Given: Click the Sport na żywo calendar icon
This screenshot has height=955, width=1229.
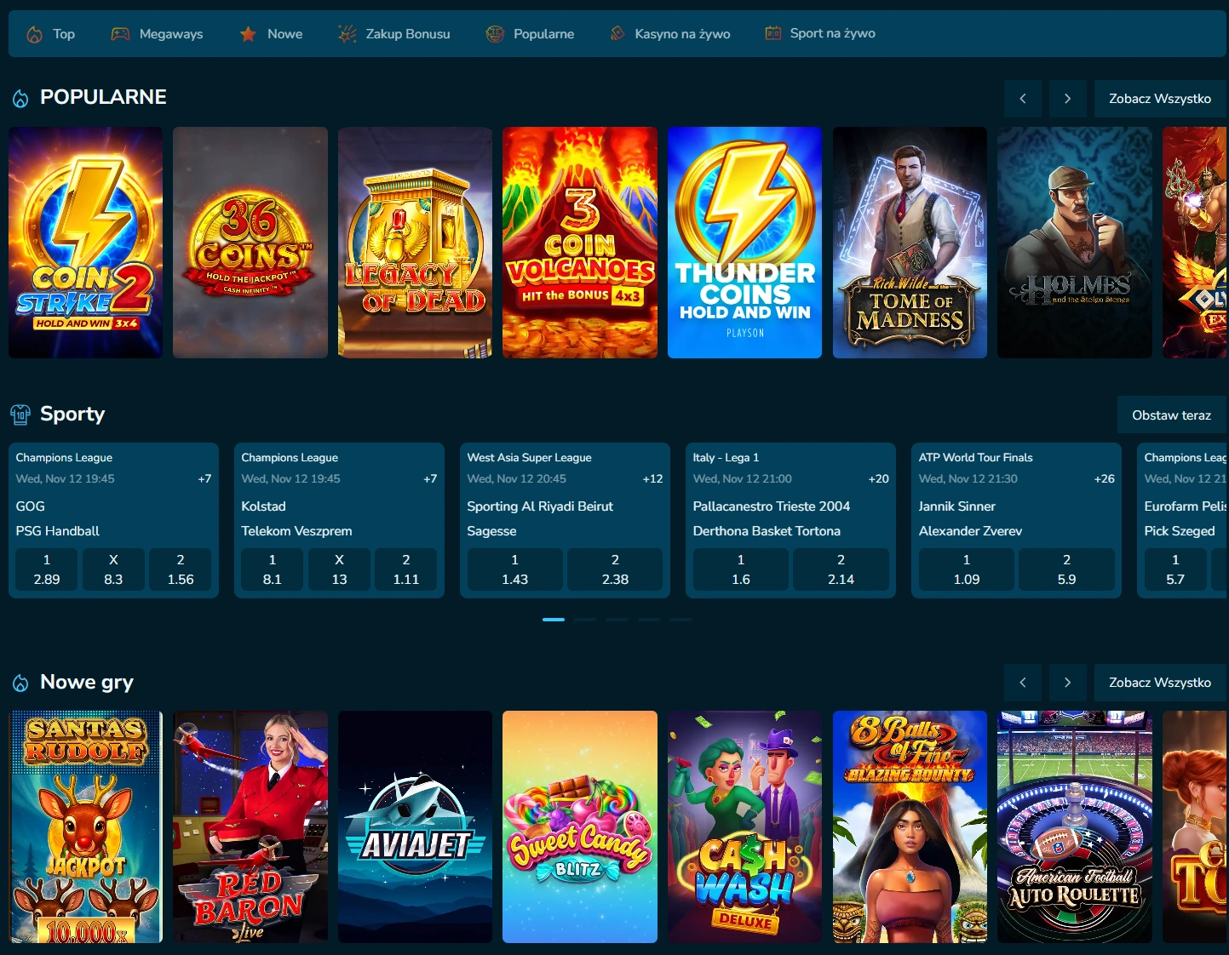Looking at the screenshot, I should (x=772, y=33).
